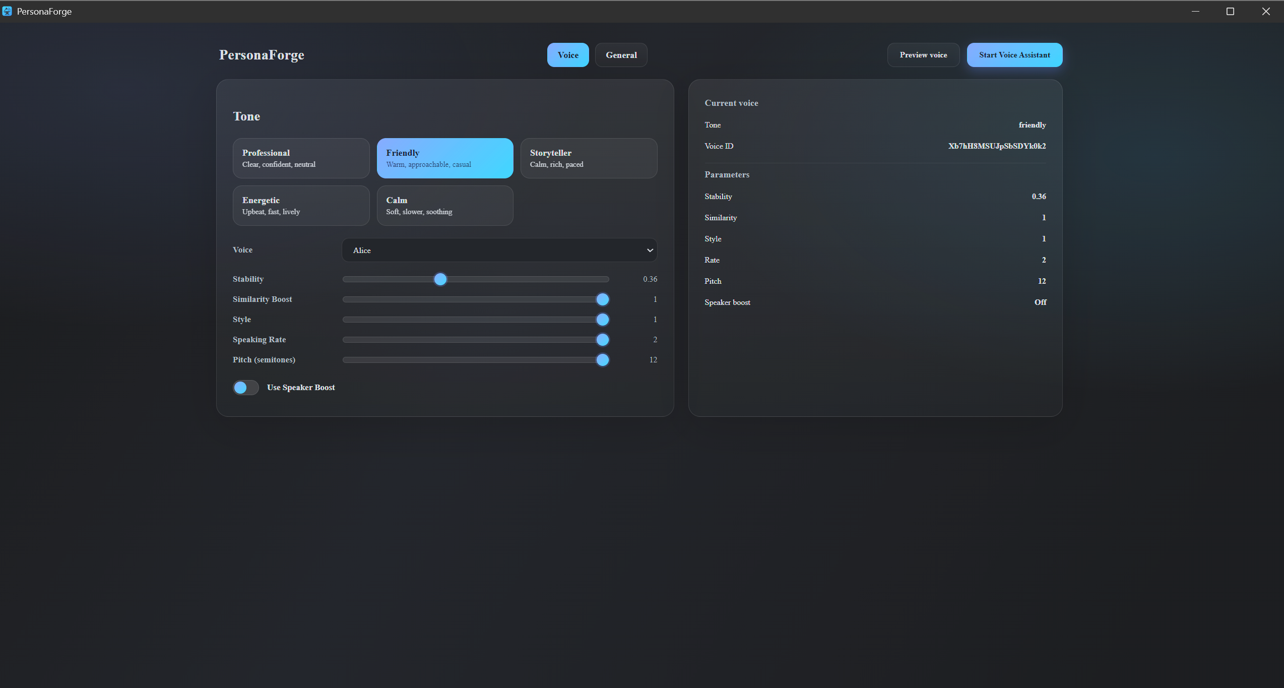This screenshot has height=688, width=1284.
Task: Maximize the PersonaForge window
Action: coord(1230,11)
